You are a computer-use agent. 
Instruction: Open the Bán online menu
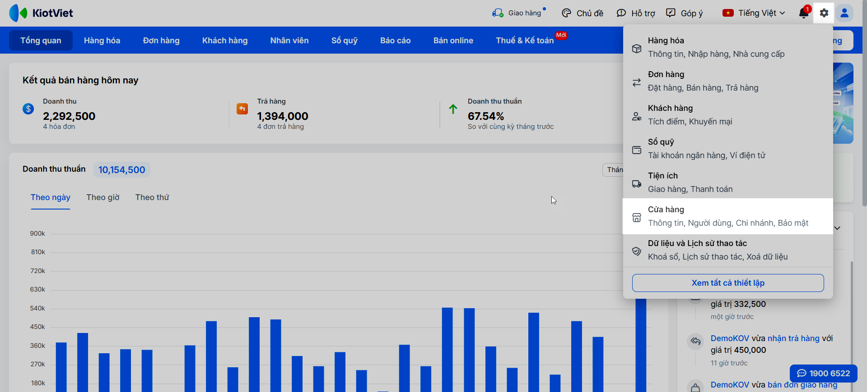[453, 41]
